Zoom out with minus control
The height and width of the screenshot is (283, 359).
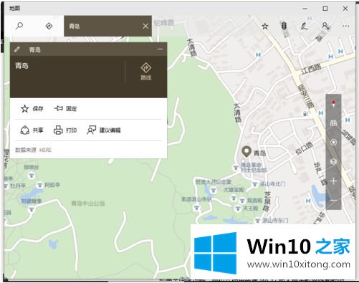(333, 200)
